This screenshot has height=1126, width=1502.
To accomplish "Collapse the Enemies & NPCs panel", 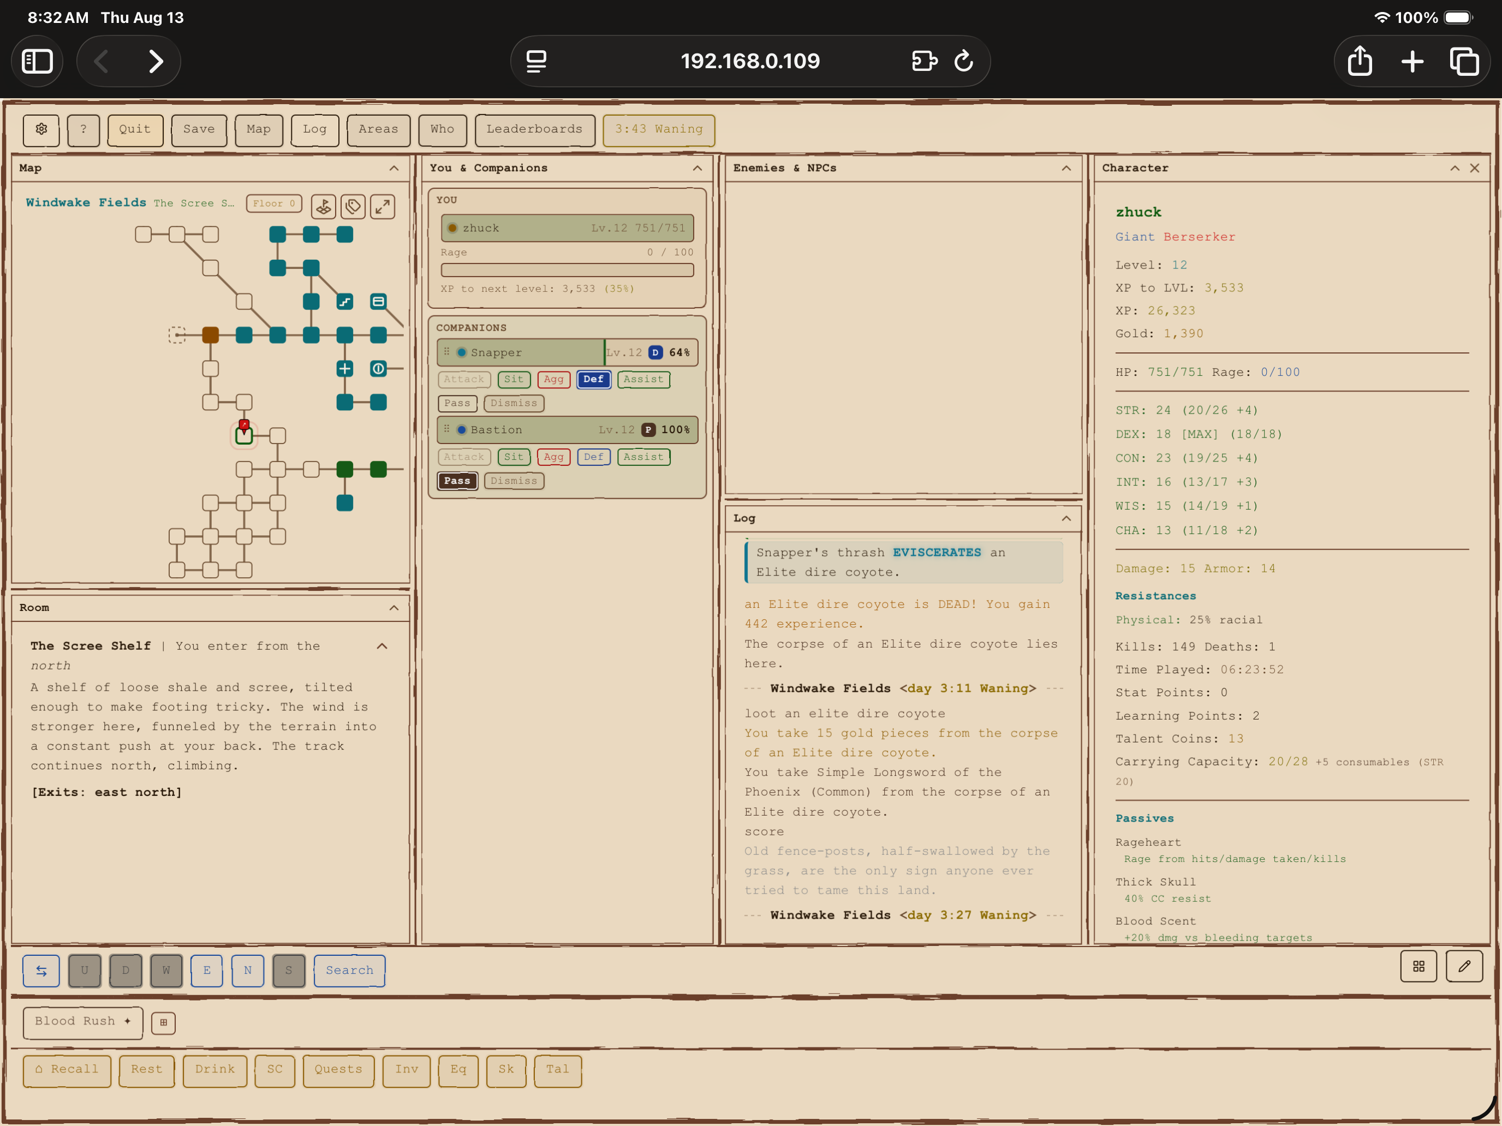I will [1066, 169].
